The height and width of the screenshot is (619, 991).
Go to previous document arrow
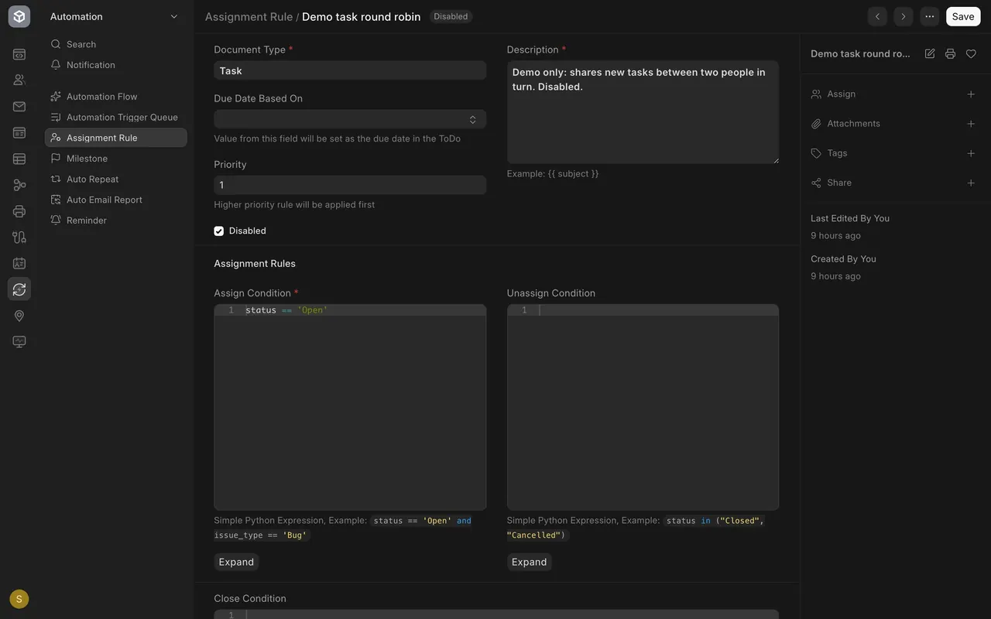point(877,16)
